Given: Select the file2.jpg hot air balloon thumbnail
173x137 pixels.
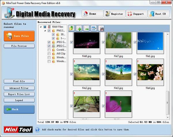Looking at the screenshot, I should tap(86, 72).
